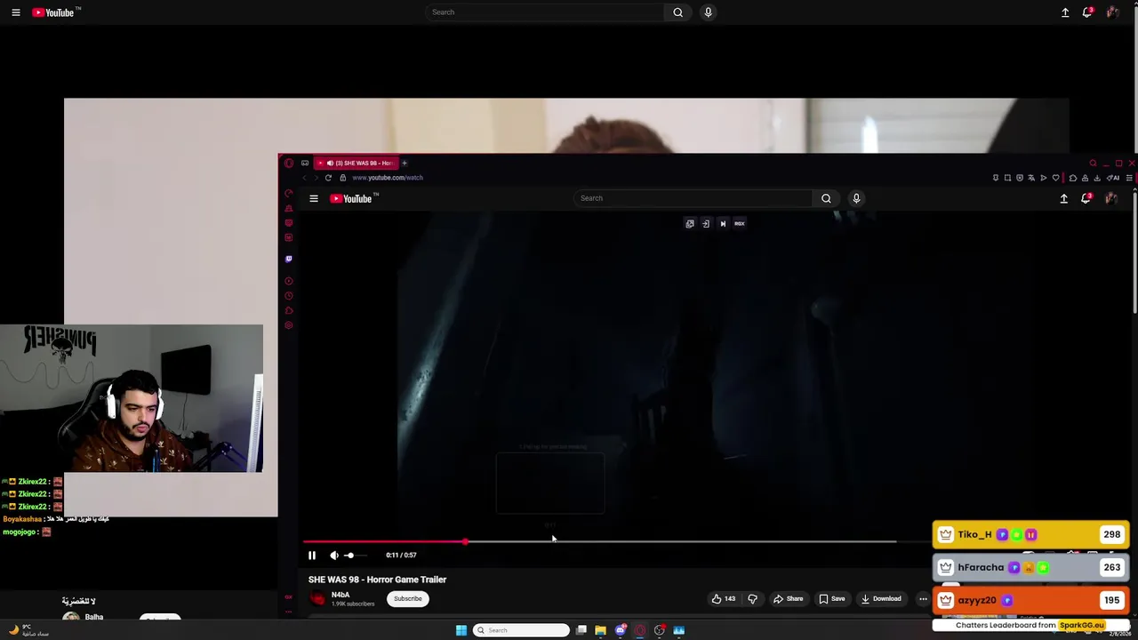Open the Twitch sidebar icon in Opera GX
The width and height of the screenshot is (1138, 640).
pos(288,259)
